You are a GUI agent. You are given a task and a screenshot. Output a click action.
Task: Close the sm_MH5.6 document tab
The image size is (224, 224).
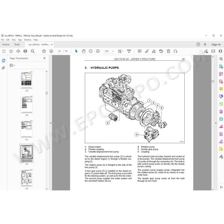pos(52,44)
